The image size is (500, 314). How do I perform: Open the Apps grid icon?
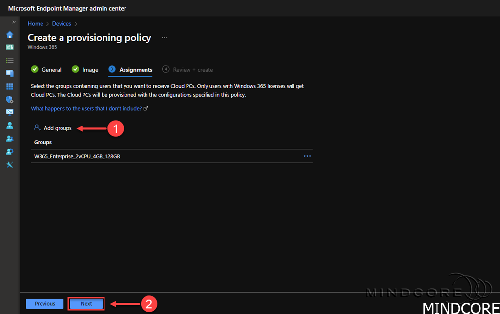tap(9, 86)
